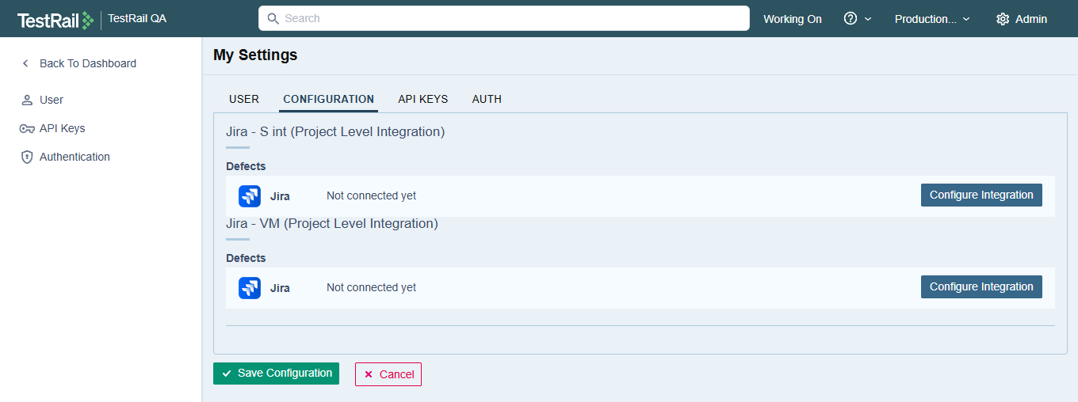Click the help question mark icon
Image resolution: width=1078 pixels, height=402 pixels.
click(x=851, y=19)
